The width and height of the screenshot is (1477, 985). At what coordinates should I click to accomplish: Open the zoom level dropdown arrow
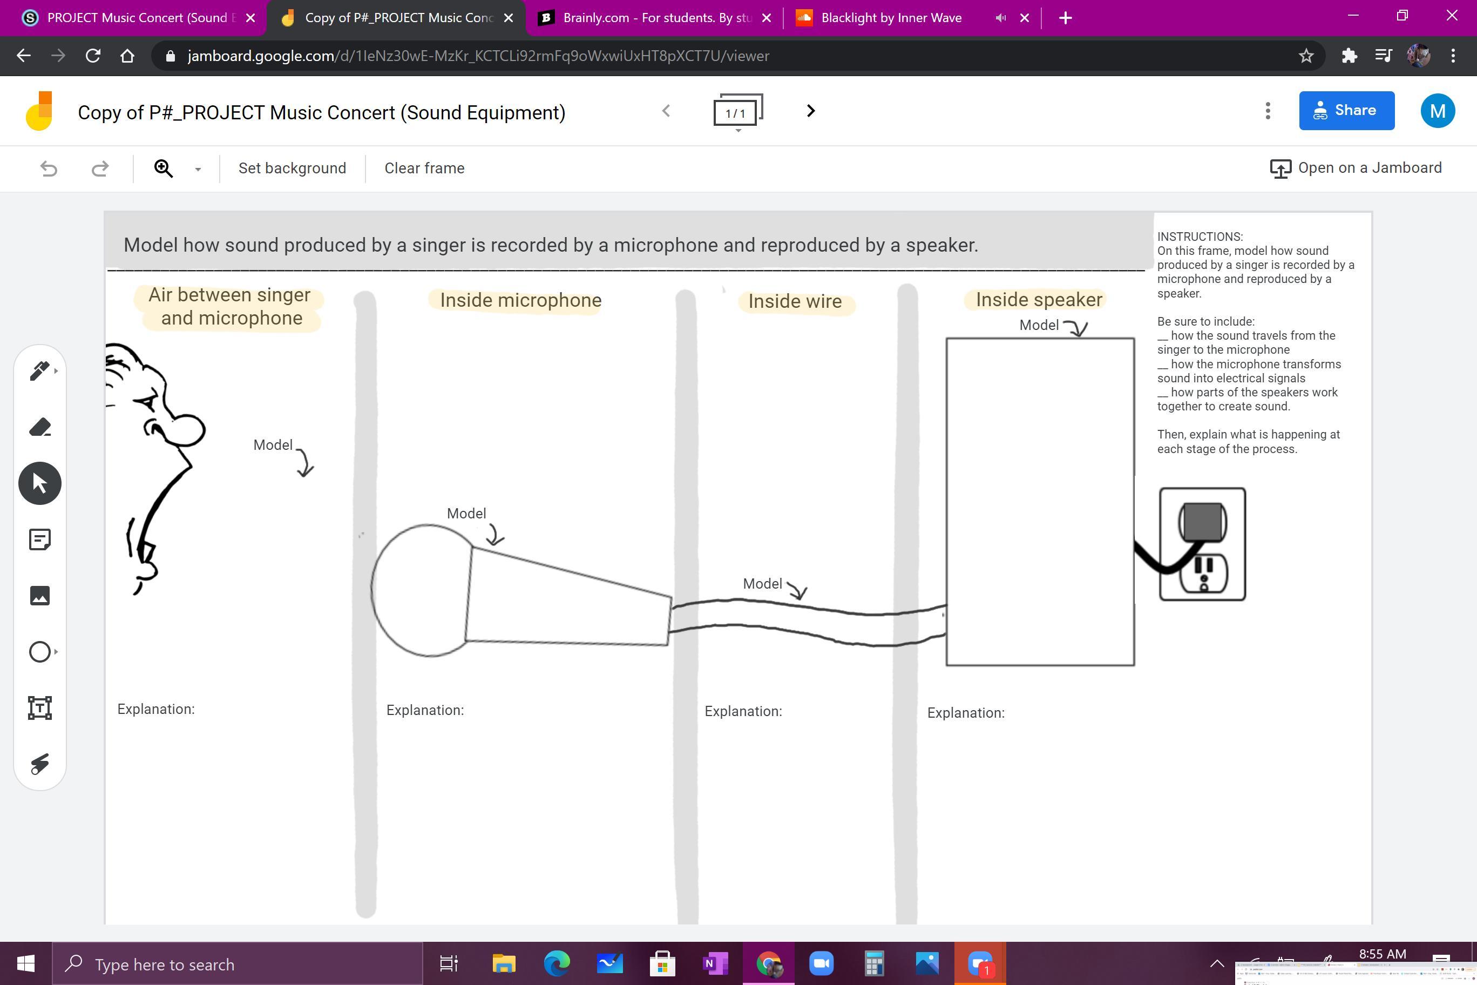tap(198, 169)
